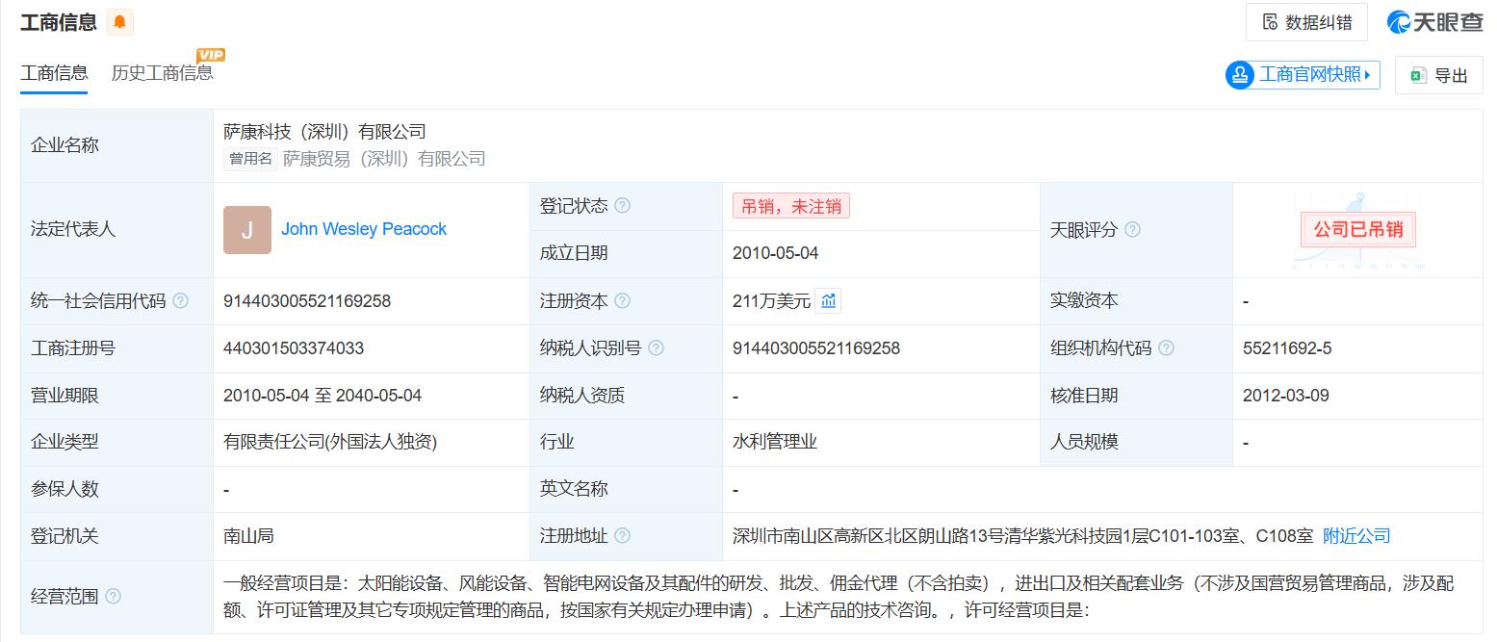Screen dimensions: 1497x642
Task: Click the 吊销，未注销 status tag
Action: click(789, 205)
